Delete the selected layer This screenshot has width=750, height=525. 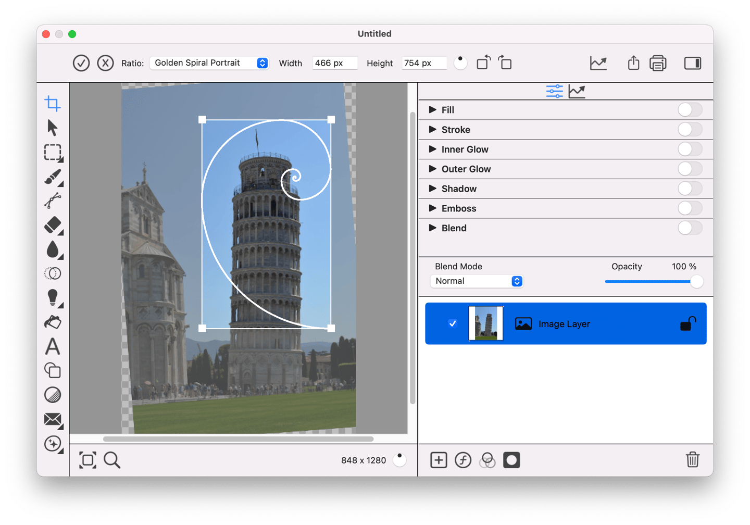coord(693,459)
